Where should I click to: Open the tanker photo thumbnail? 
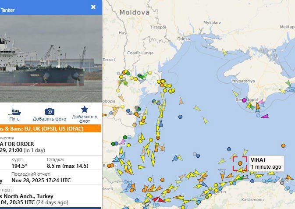(51, 59)
